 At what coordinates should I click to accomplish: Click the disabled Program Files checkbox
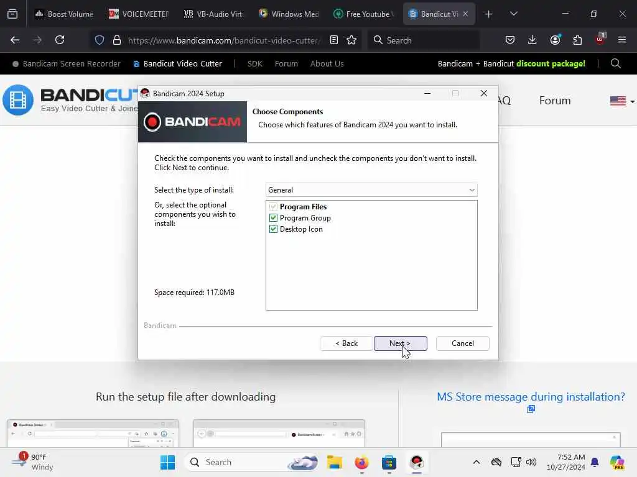(273, 206)
